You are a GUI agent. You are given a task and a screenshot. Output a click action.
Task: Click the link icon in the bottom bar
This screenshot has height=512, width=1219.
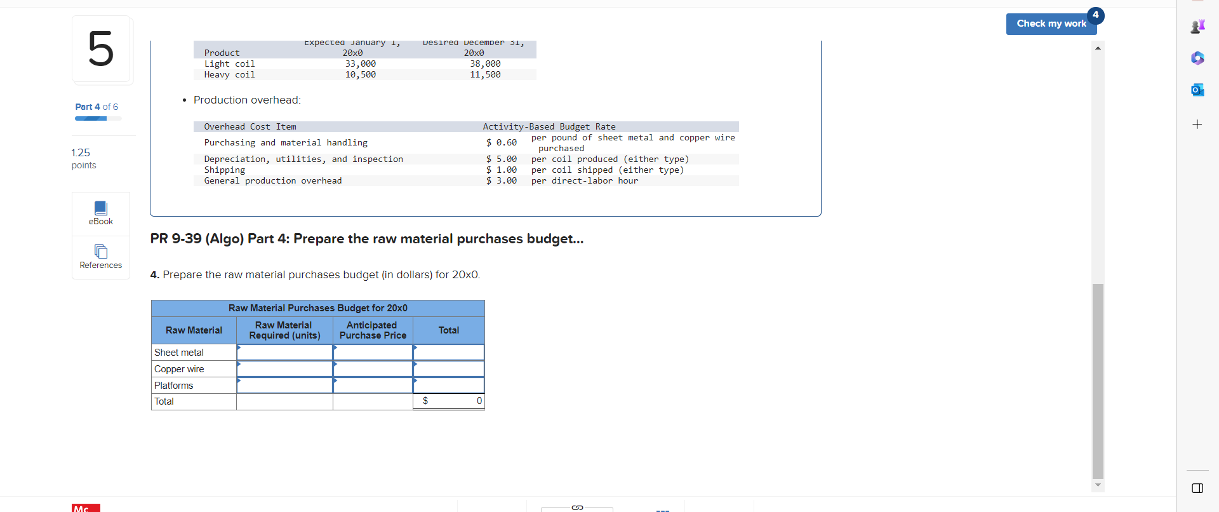click(577, 507)
